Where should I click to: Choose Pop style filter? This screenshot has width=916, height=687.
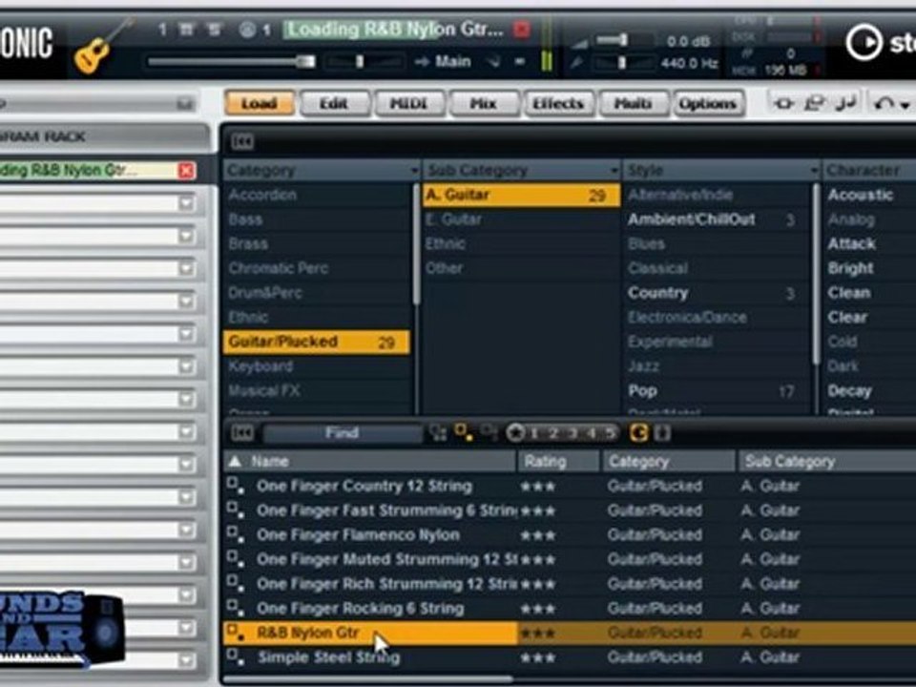pos(718,391)
